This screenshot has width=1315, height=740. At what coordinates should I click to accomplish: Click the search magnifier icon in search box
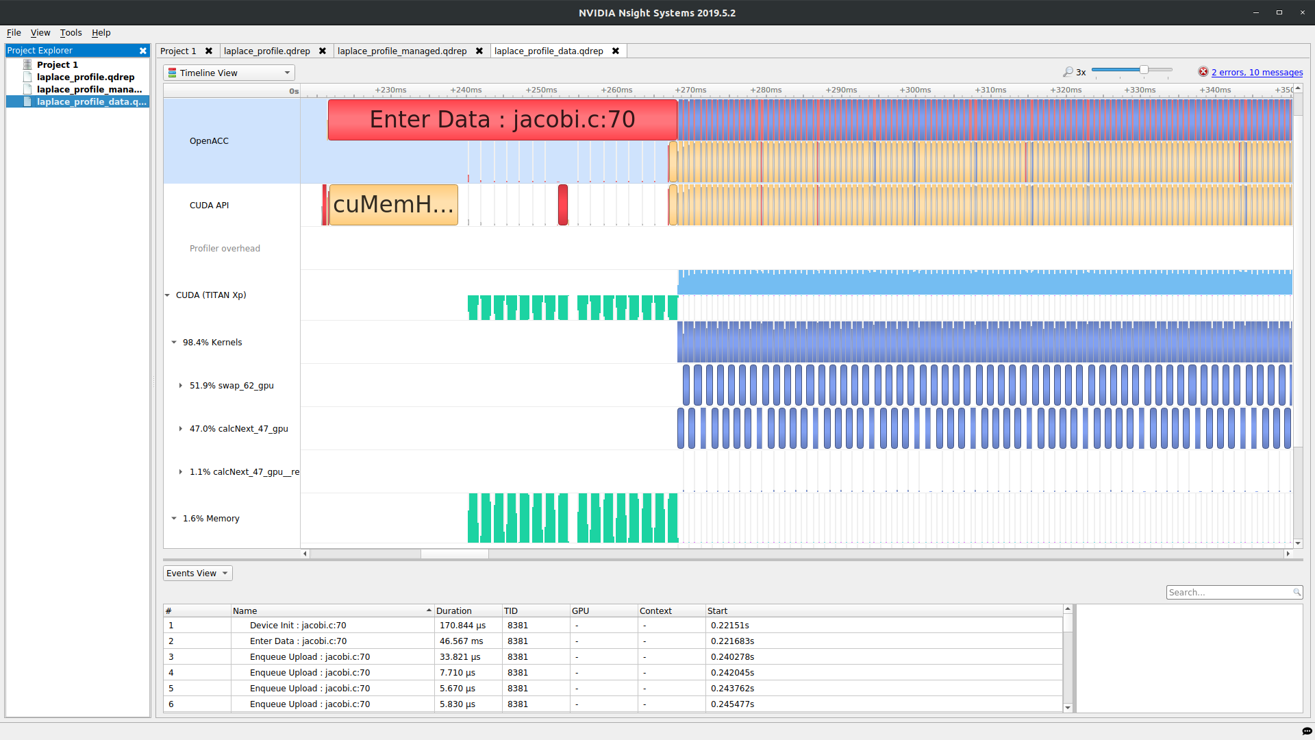coord(1297,592)
